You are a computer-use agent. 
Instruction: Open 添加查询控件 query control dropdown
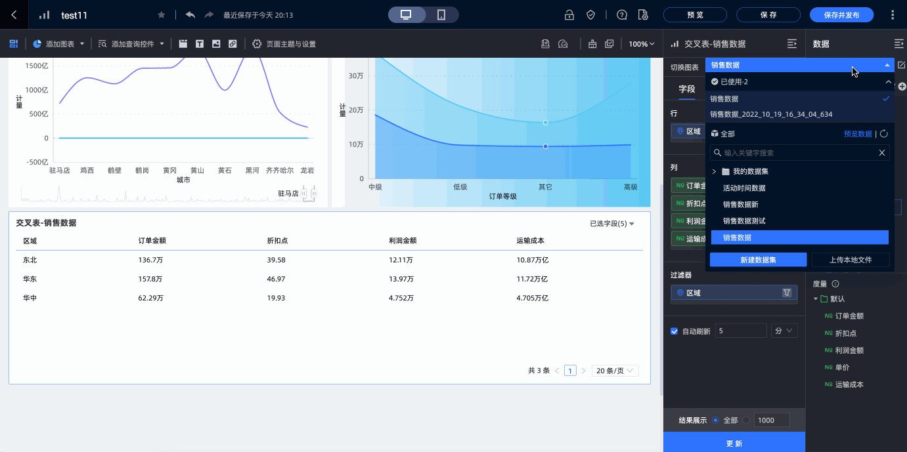131,44
